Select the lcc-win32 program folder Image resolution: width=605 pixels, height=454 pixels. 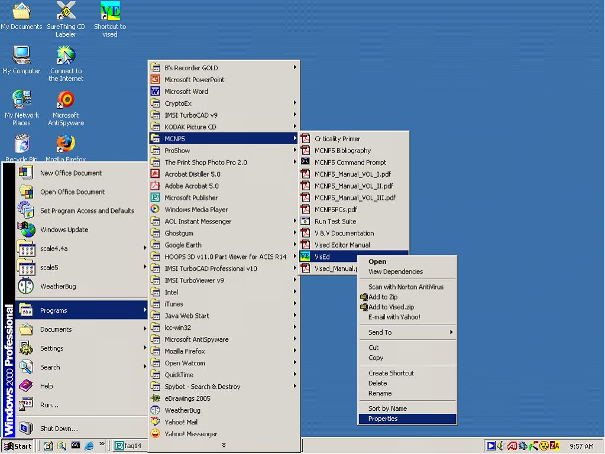click(224, 327)
